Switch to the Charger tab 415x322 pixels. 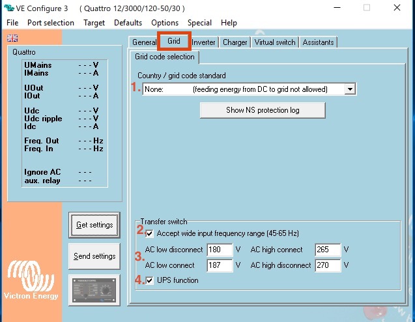235,42
